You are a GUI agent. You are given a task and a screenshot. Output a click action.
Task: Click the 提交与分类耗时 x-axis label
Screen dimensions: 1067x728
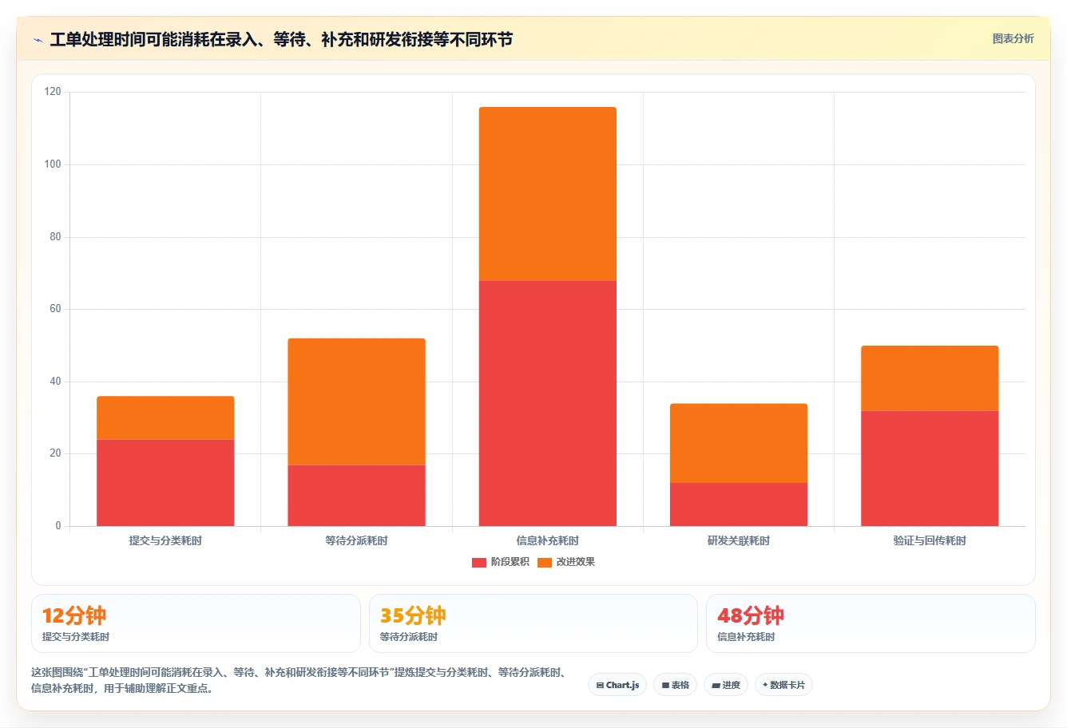(165, 540)
